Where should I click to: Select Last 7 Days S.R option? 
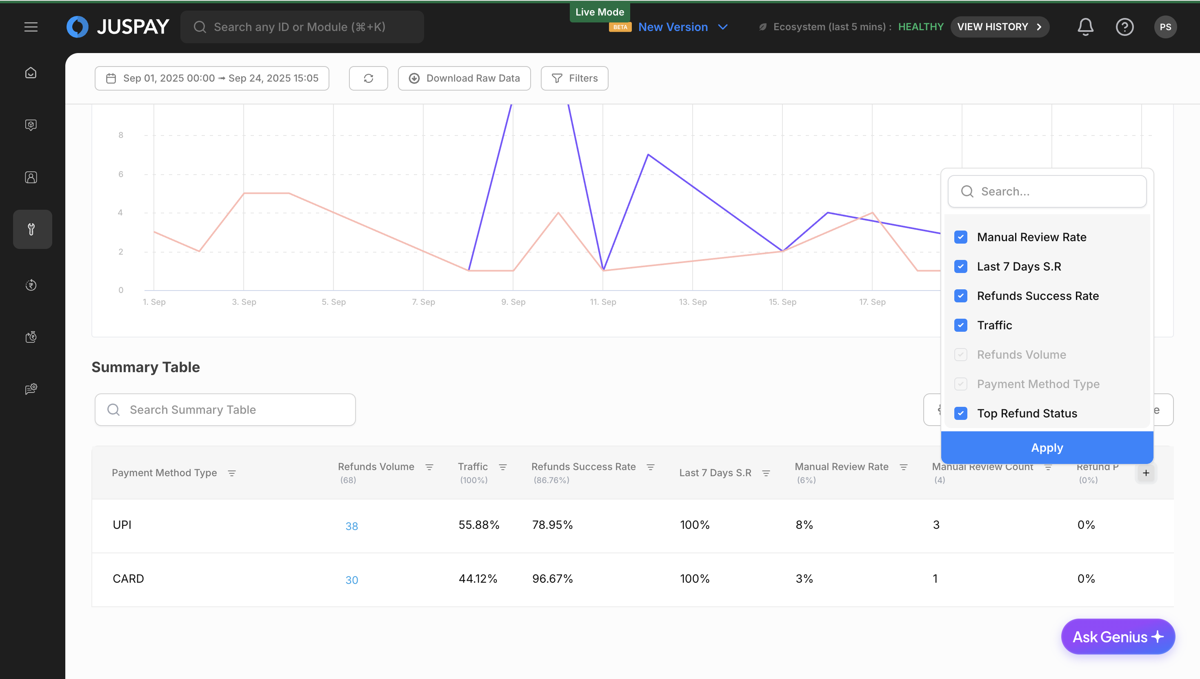(1019, 266)
